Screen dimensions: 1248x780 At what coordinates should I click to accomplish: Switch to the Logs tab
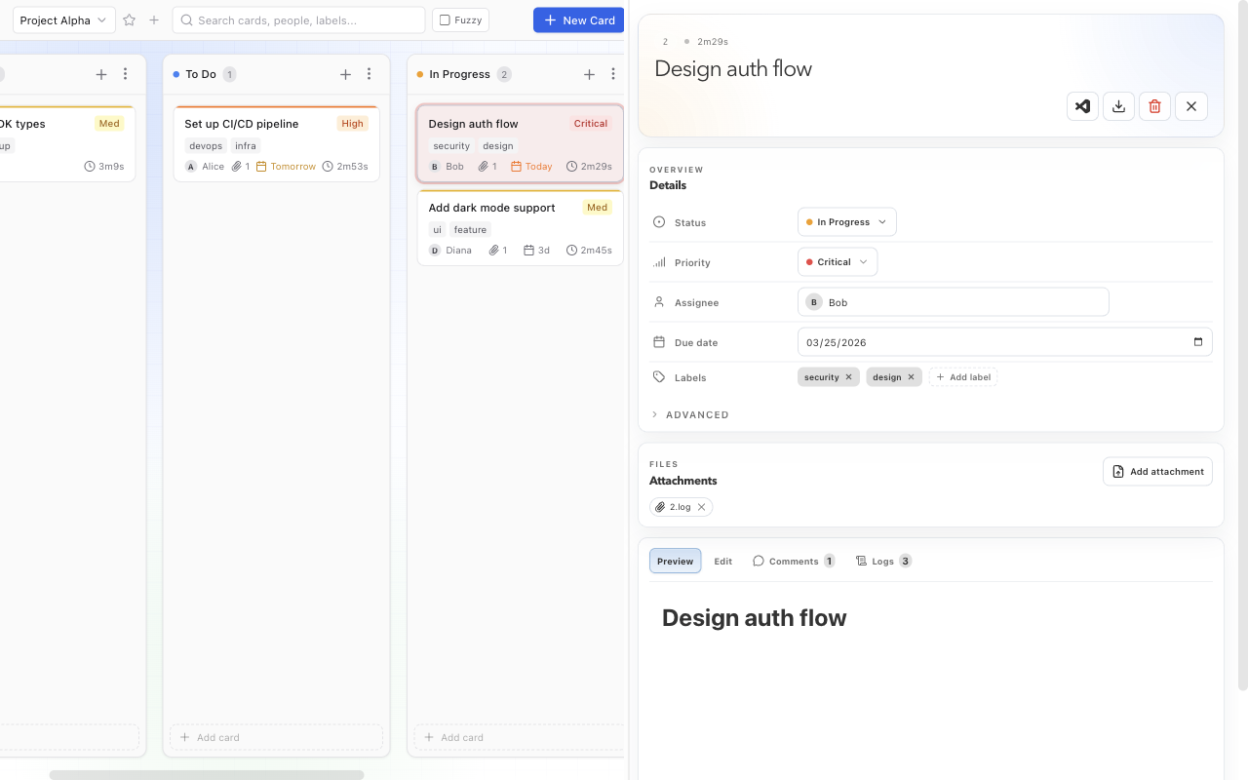click(x=882, y=561)
